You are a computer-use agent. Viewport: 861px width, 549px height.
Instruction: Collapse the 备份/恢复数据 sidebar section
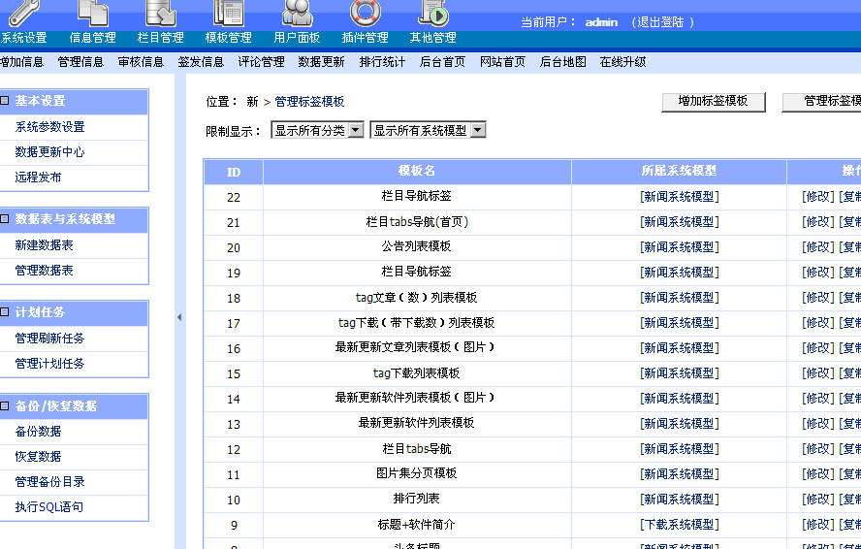coord(6,406)
